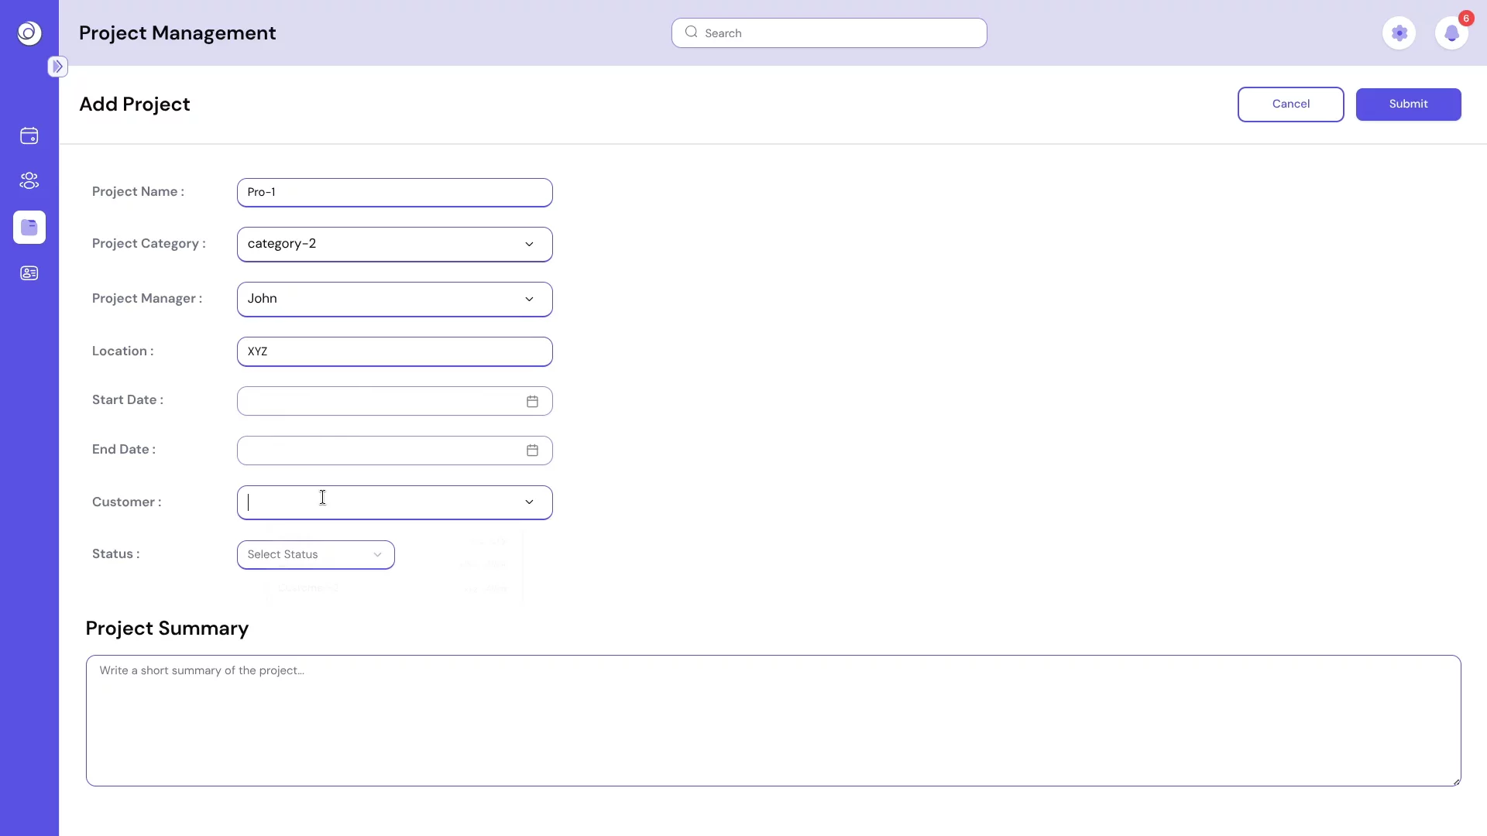This screenshot has height=836, width=1487.
Task: Open notifications bell with badge
Action: (x=1451, y=33)
